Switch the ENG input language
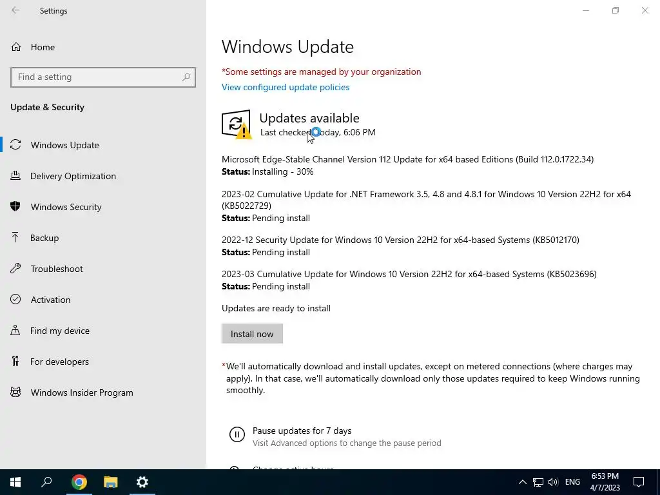 tap(572, 482)
